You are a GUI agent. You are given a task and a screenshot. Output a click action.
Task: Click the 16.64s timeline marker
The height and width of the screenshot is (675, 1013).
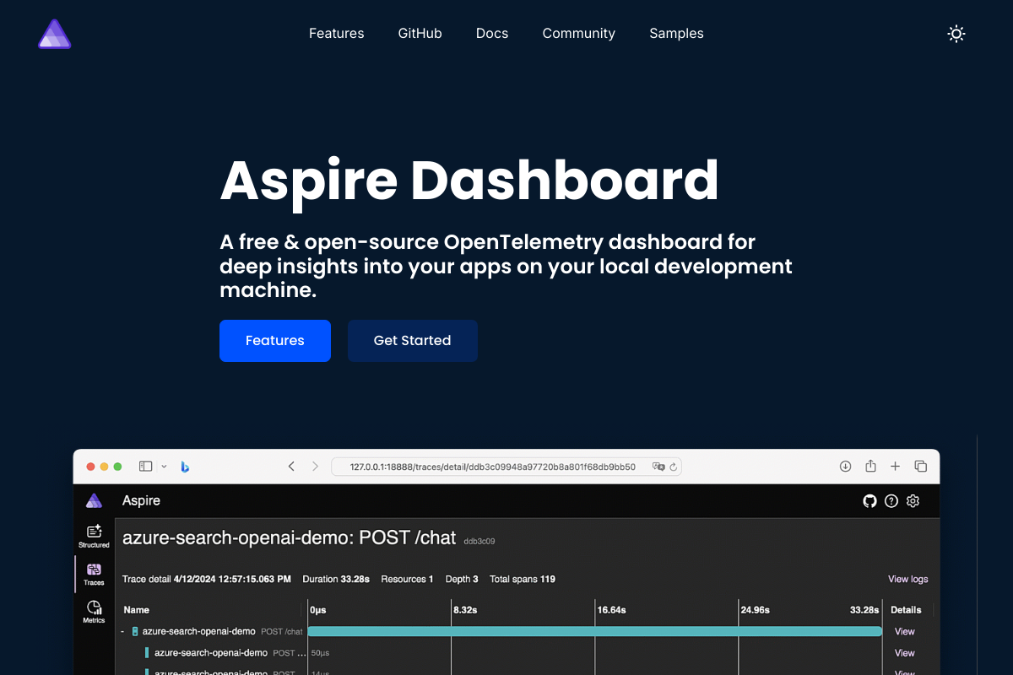tap(612, 610)
